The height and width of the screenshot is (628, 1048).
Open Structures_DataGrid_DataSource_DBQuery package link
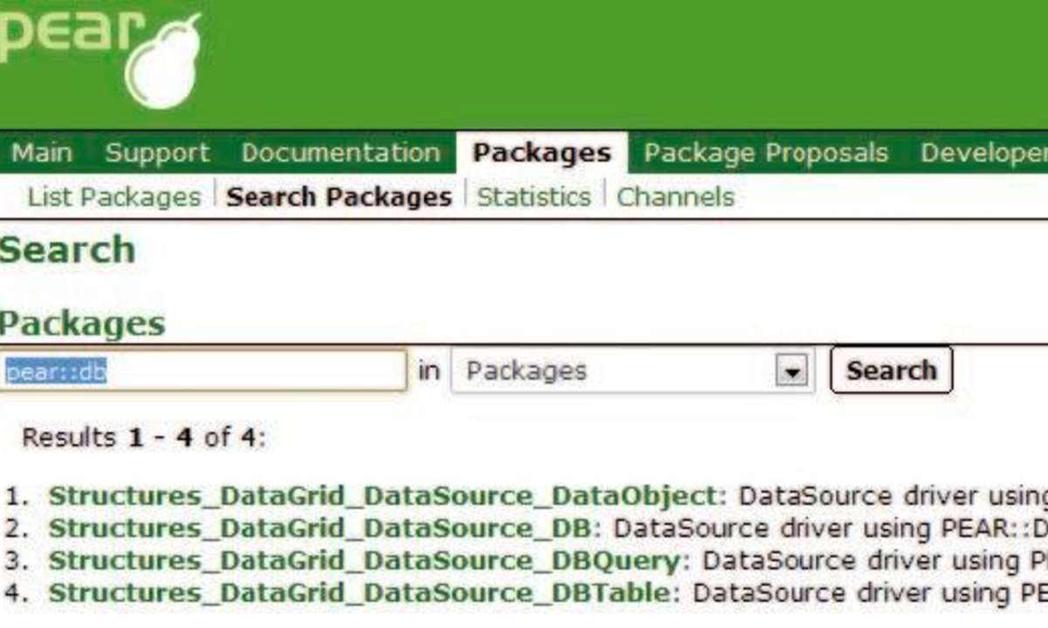tap(363, 561)
